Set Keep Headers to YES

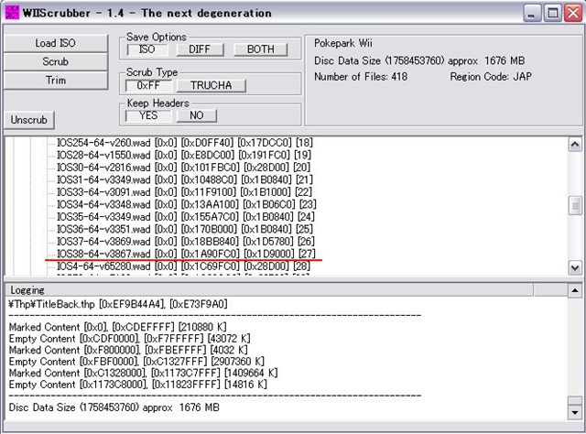148,115
